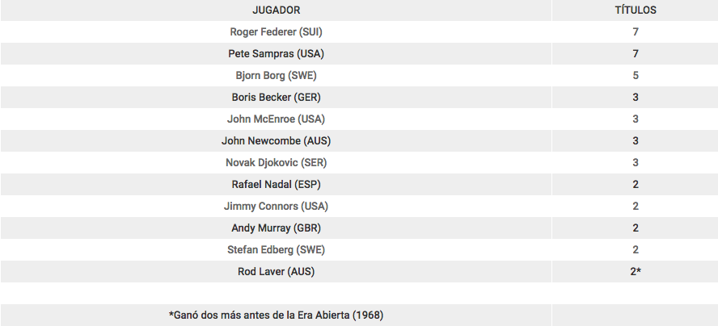Select Andy Murray (GBR) entry

[276, 228]
